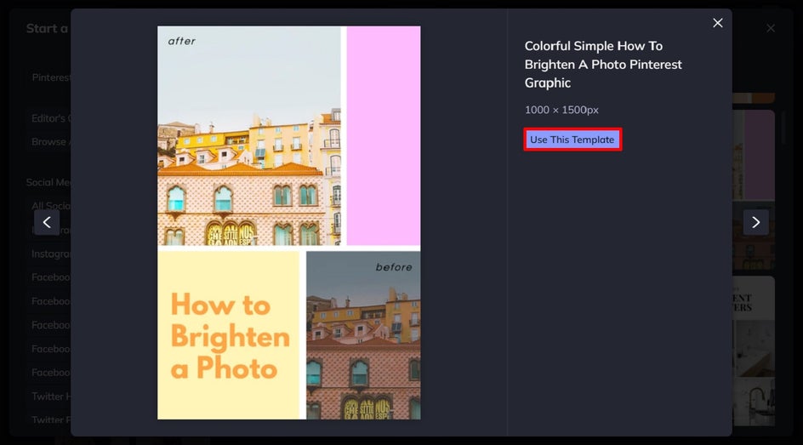803x445 pixels.
Task: Go to previous template with left arrow
Action: click(x=47, y=222)
